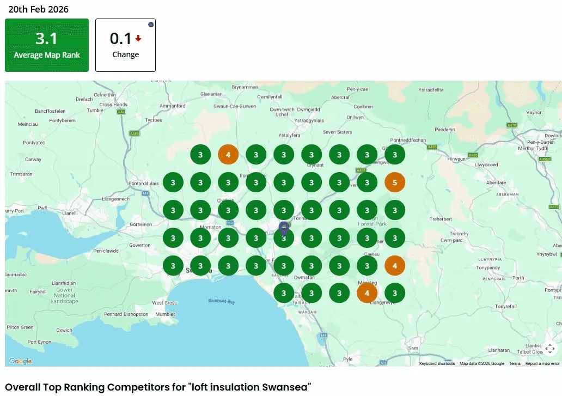This screenshot has height=396, width=562.
Task: Click the Google logo on the map
Action: (x=19, y=361)
